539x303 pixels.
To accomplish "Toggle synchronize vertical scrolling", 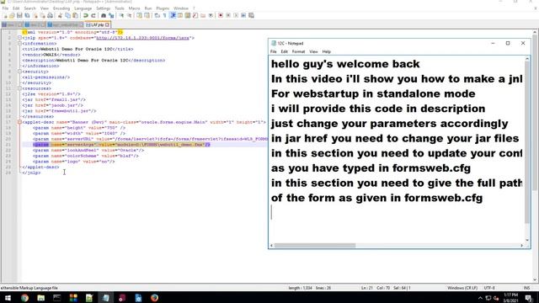I will [139, 15].
